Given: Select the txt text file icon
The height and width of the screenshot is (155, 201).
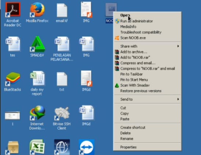Looking at the screenshot, I should pyautogui.click(x=62, y=79).
